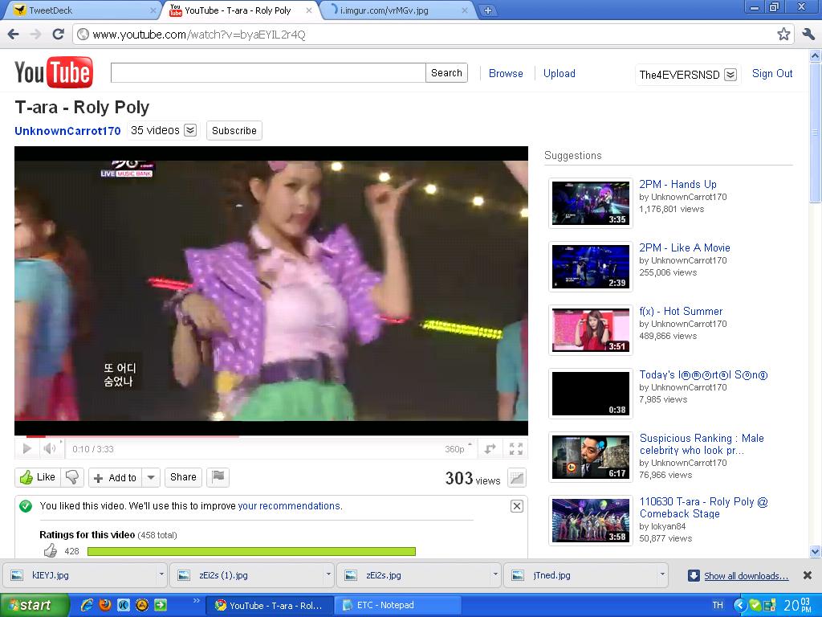Enter fullscreen video mode
This screenshot has height=617, width=822.
[516, 449]
